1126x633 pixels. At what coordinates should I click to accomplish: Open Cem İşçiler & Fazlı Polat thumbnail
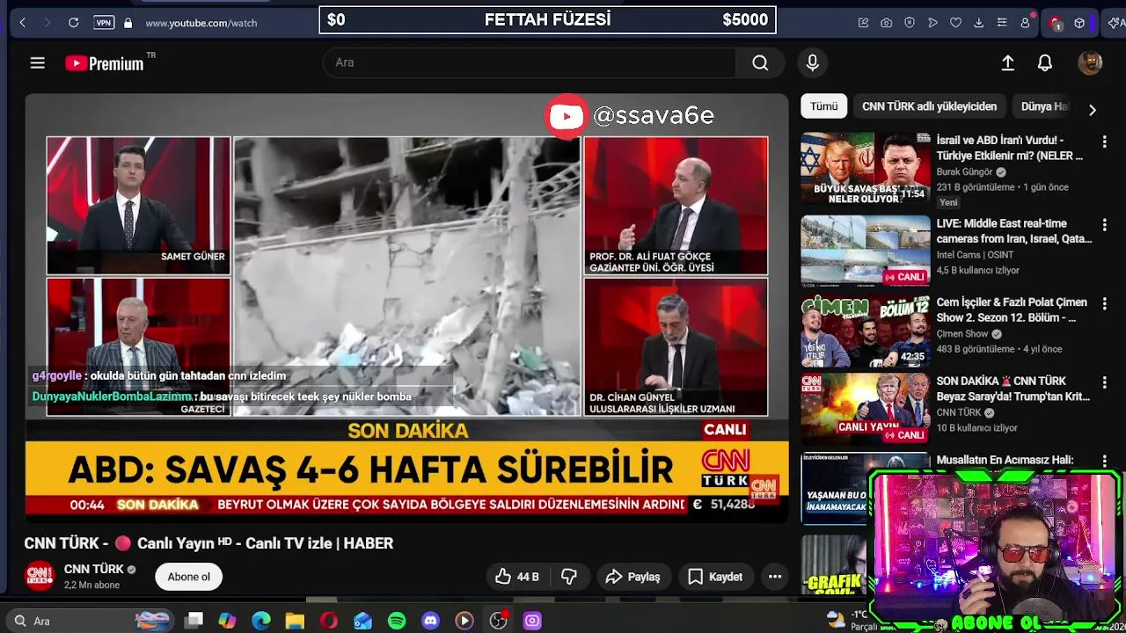click(865, 331)
